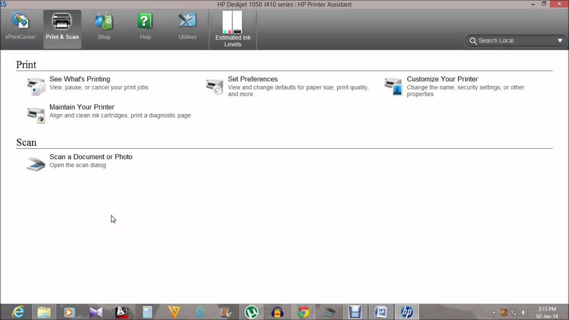Open File Explorer from the taskbar
569x320 pixels.
(x=44, y=312)
